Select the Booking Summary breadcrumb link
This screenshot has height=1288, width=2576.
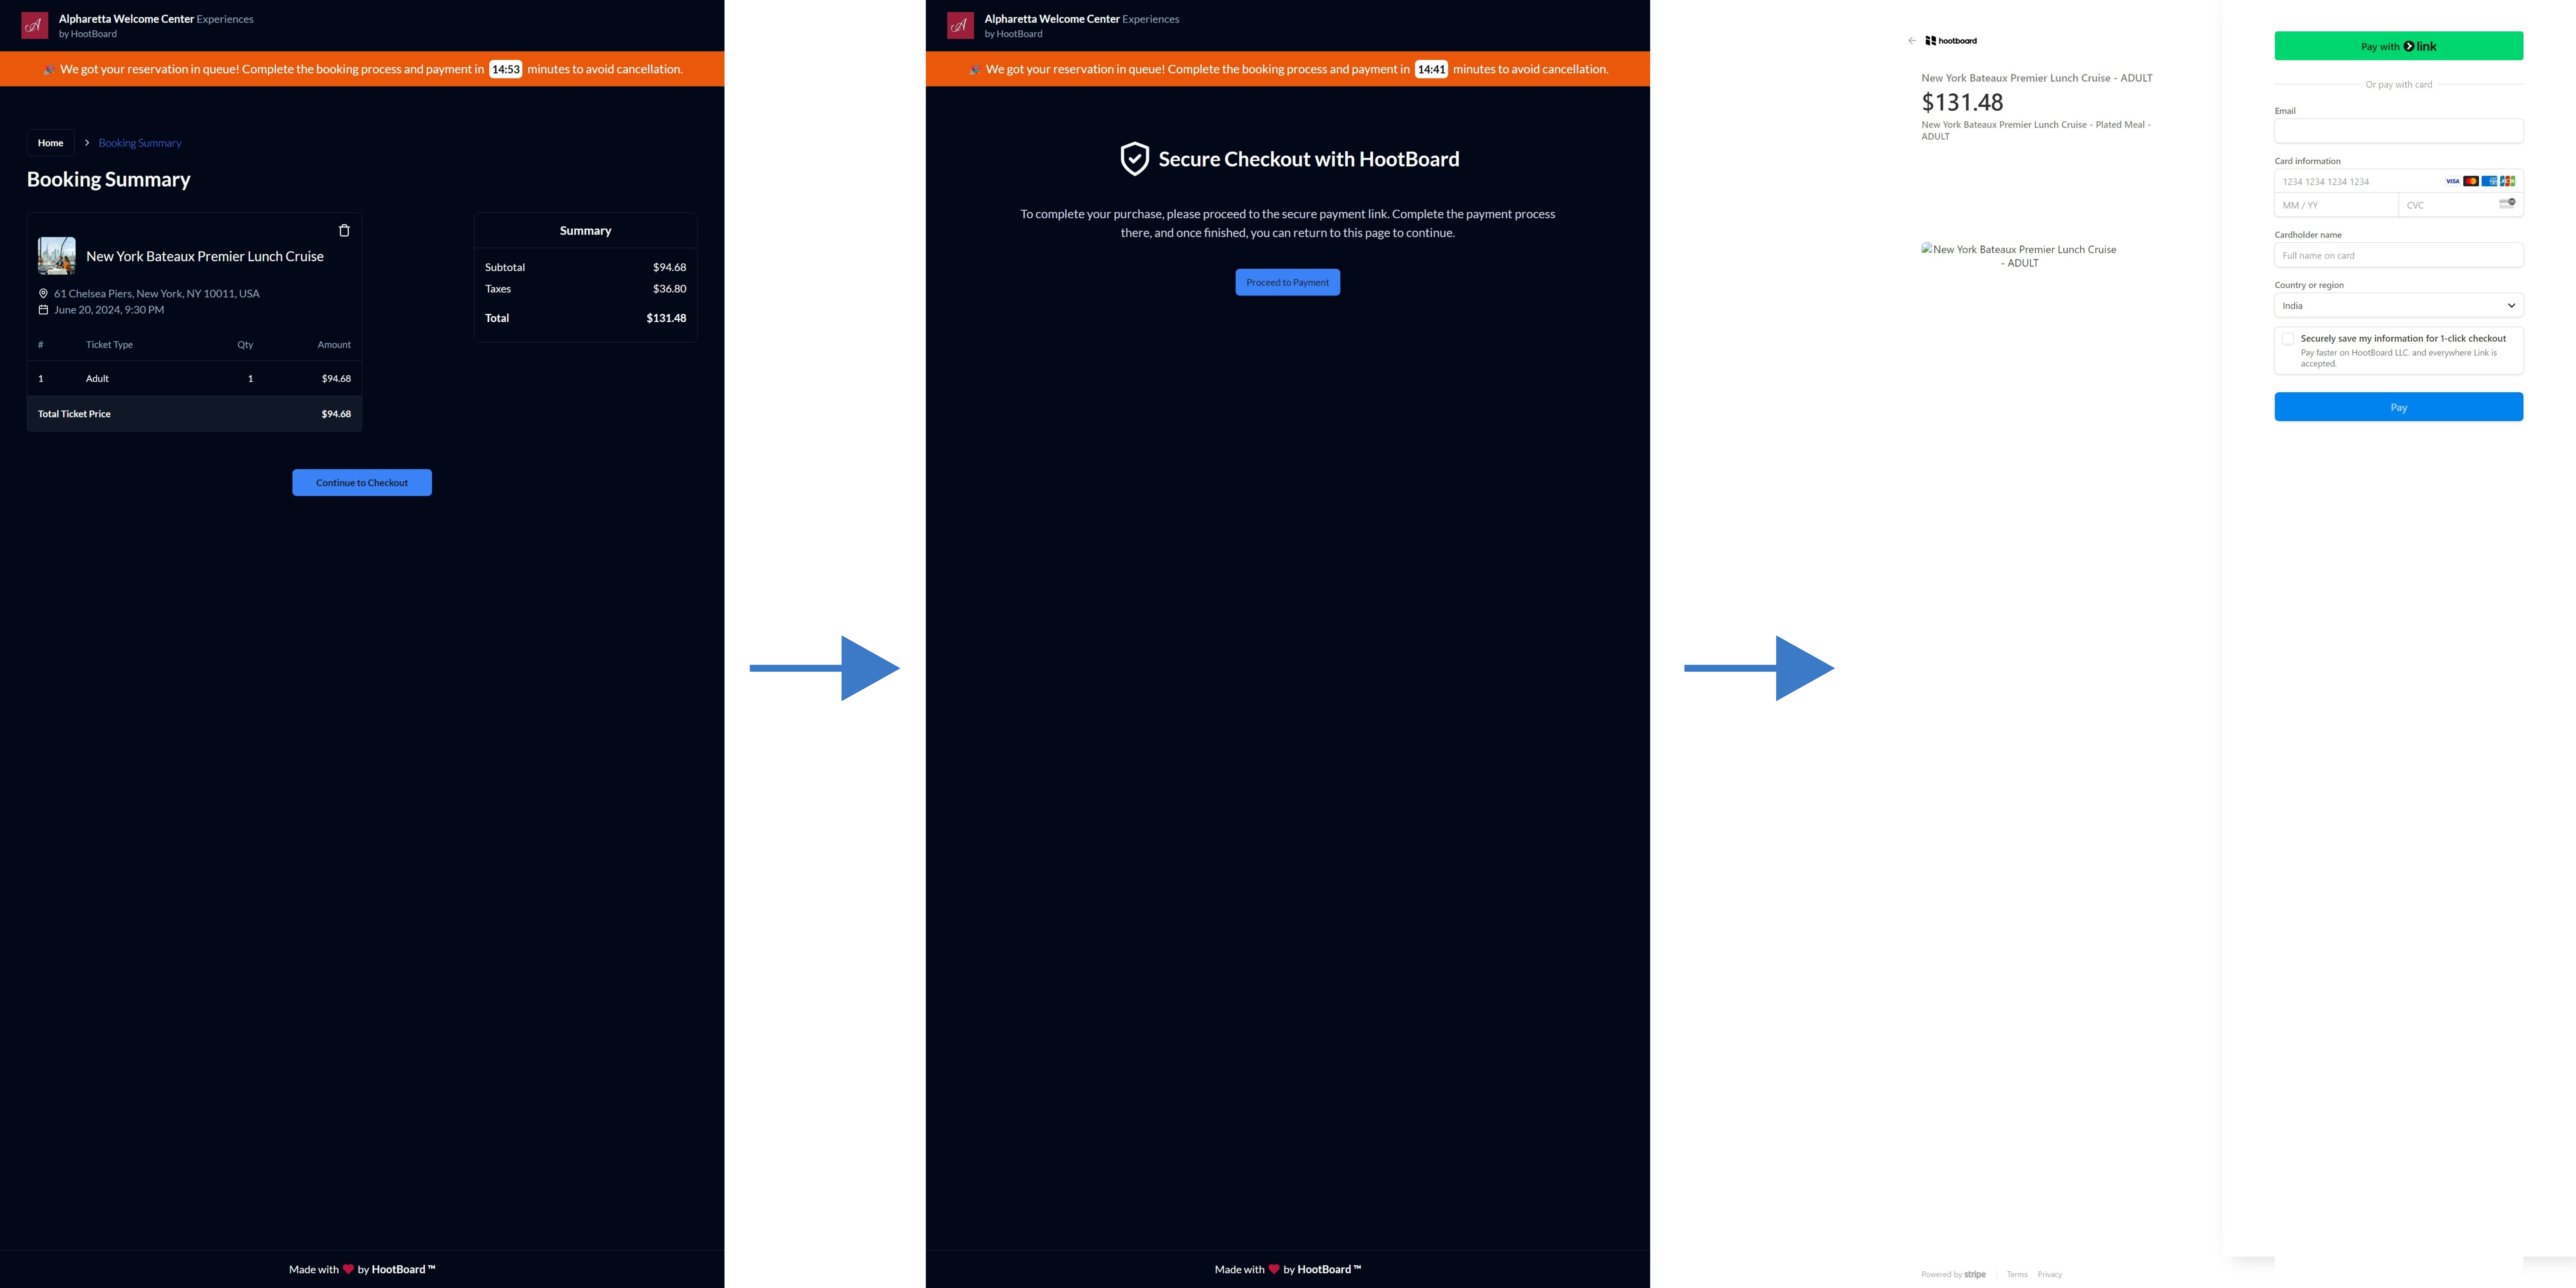(x=140, y=143)
